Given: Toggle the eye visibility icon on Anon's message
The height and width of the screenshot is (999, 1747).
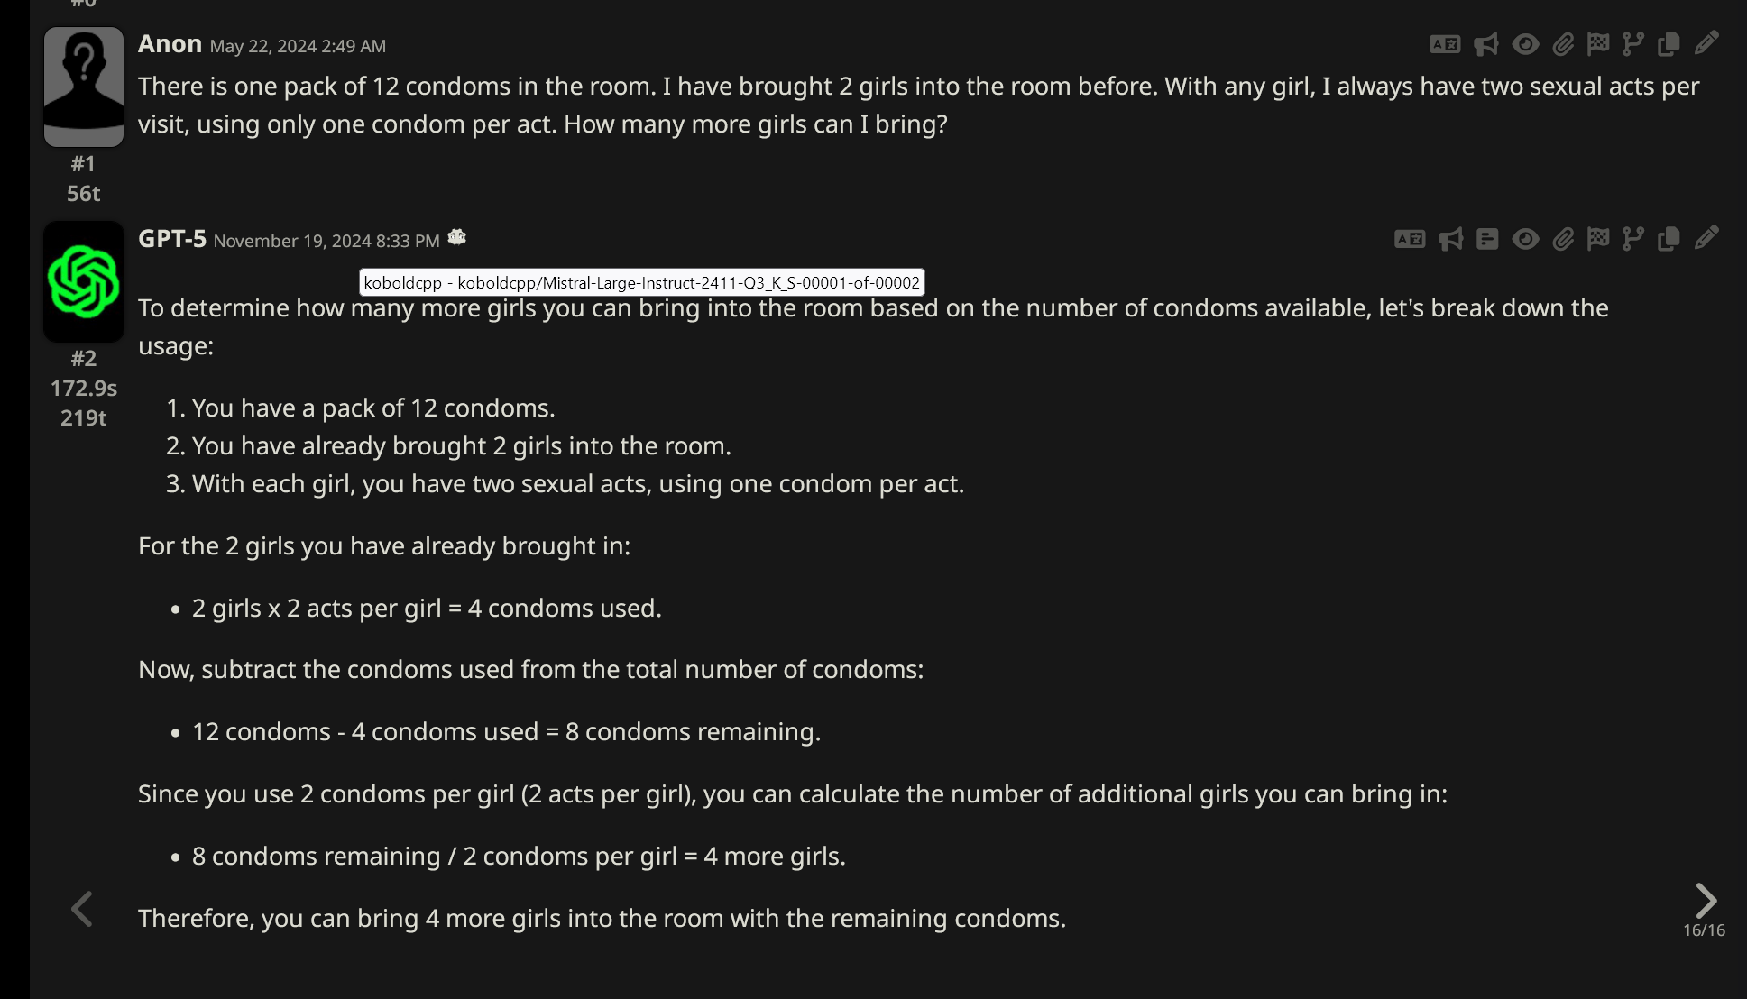Looking at the screenshot, I should (x=1525, y=44).
